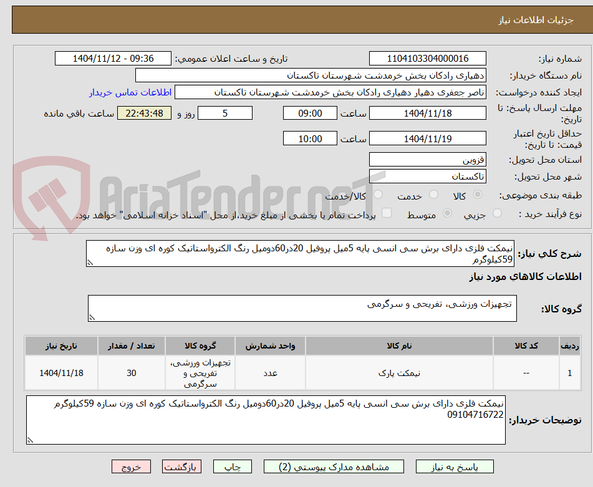
Task: Click the quantity cell showing 30
Action: coord(131,373)
